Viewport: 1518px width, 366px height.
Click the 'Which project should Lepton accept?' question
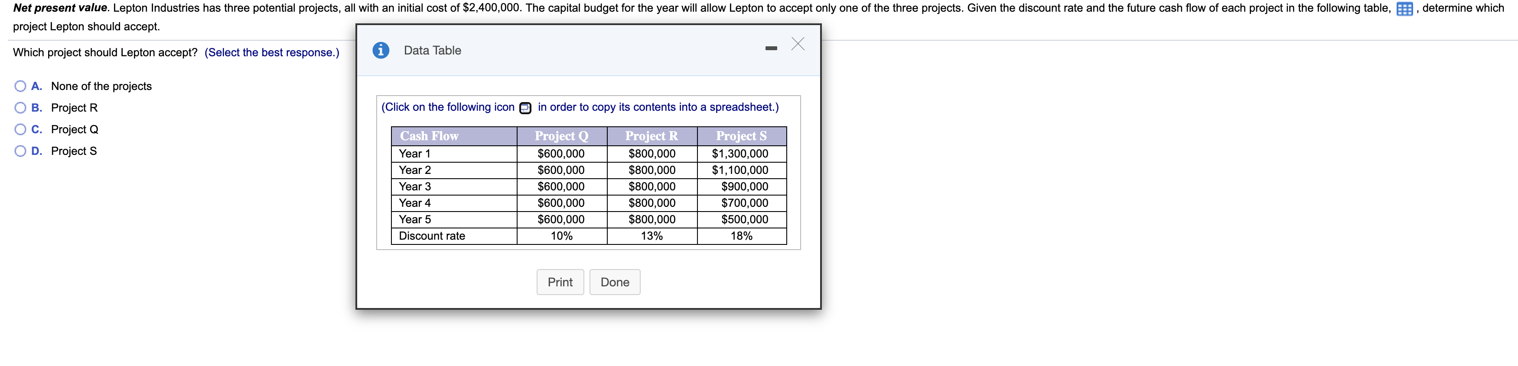[x=105, y=52]
